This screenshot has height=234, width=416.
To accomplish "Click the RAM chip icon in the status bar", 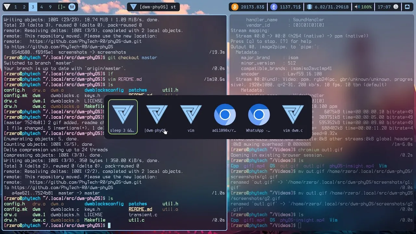I will 309,6.
